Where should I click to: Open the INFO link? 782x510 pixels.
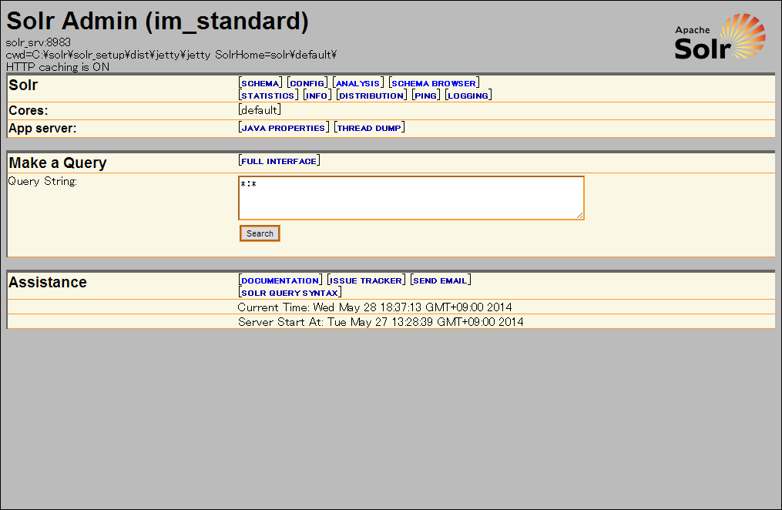coord(317,96)
